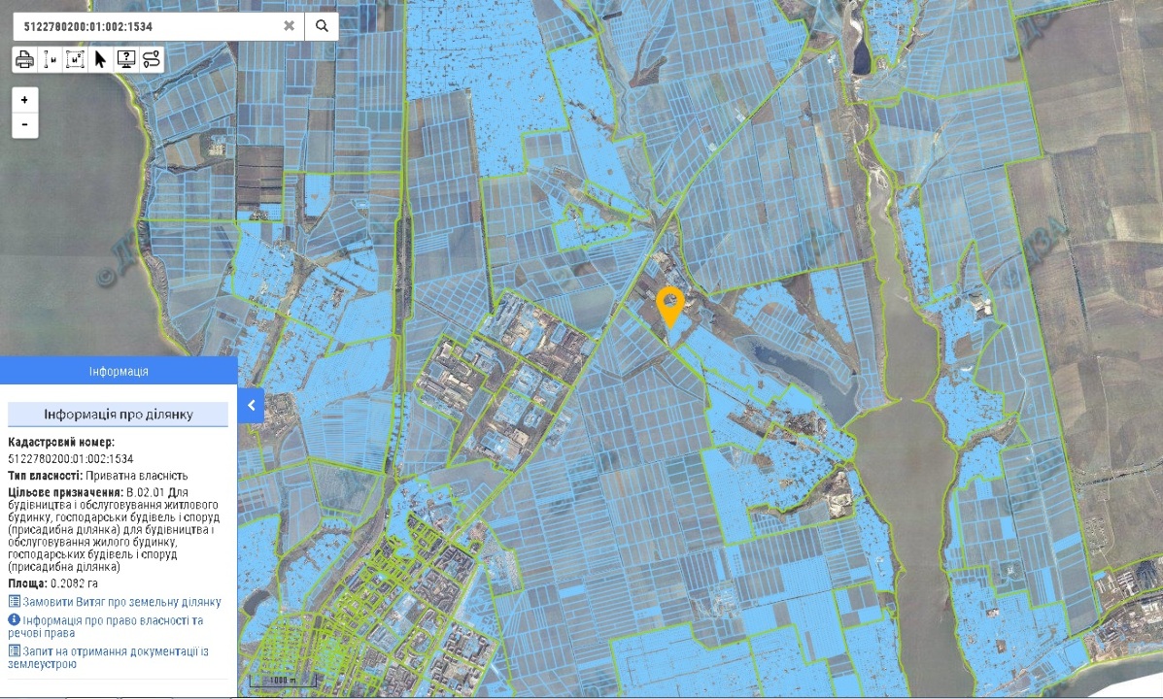Click the cadastral number search input
The width and height of the screenshot is (1163, 699).
(146, 26)
